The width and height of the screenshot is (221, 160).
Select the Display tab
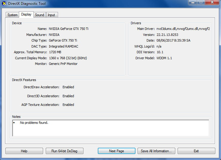(26, 14)
